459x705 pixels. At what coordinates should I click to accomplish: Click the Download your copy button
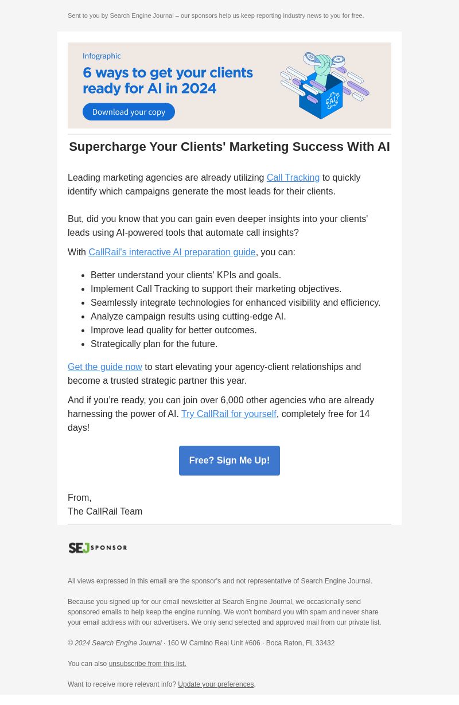tap(129, 112)
